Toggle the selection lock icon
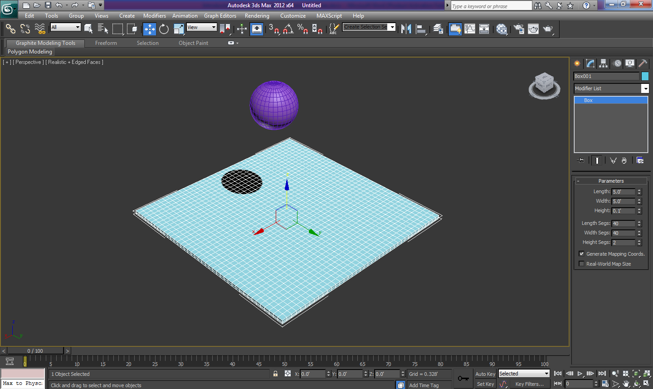The height and width of the screenshot is (389, 653). click(x=275, y=374)
